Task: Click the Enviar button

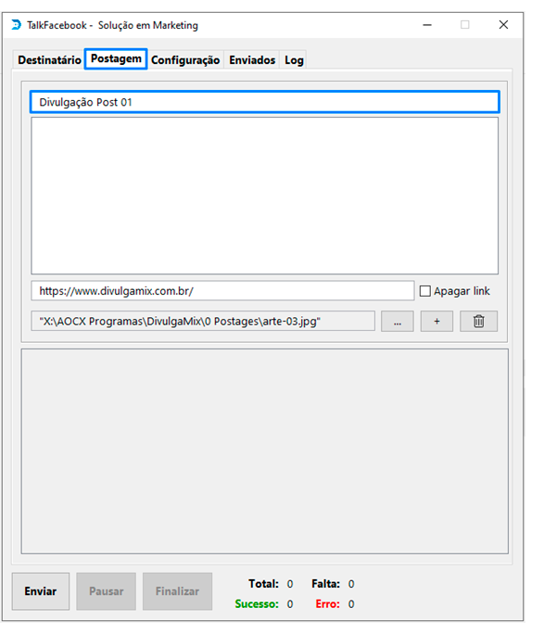Action: pyautogui.click(x=41, y=591)
